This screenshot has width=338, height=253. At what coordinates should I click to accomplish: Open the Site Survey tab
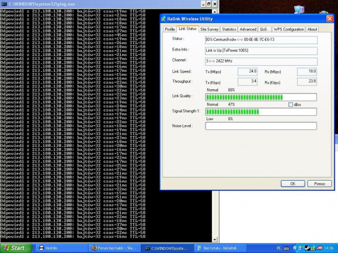point(209,29)
